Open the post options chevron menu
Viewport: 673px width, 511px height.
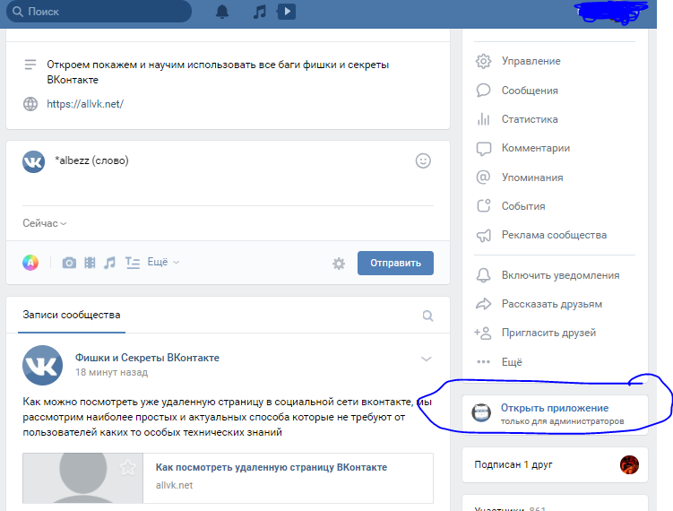pyautogui.click(x=426, y=359)
